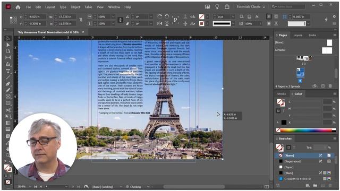Image resolution: width=340 pixels, height=191 pixels.
Task: Toggle Apply None at toolbox bottom
Action: 8,182
